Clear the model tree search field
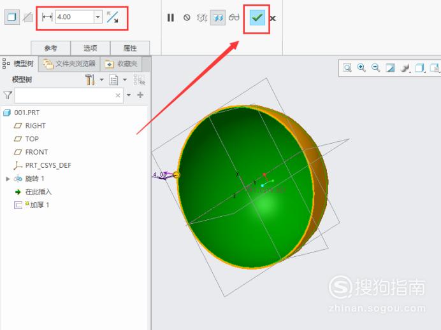 (x=118, y=95)
